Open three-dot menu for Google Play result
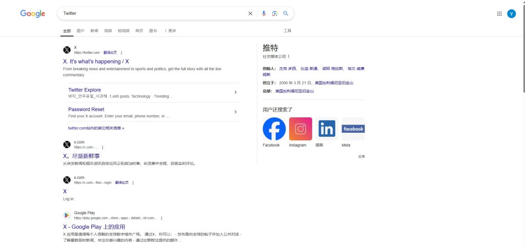The image size is (525, 246). (x=161, y=218)
